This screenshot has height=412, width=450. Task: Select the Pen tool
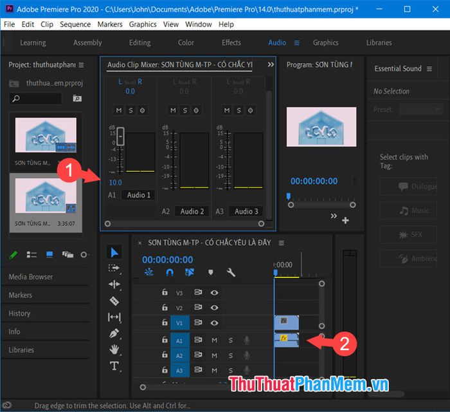point(114,333)
